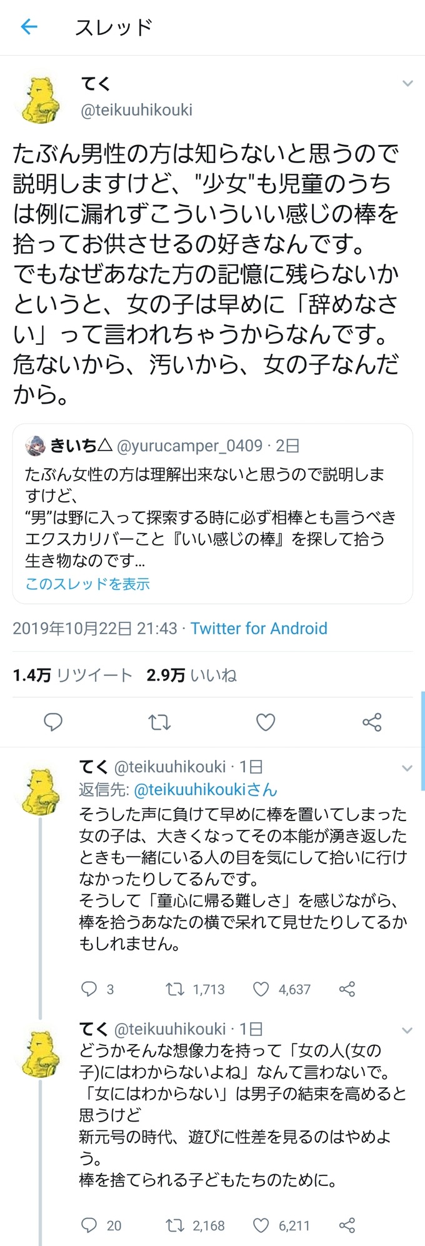Open the main tweet's options chevron
This screenshot has width=425, height=1246.
click(407, 84)
